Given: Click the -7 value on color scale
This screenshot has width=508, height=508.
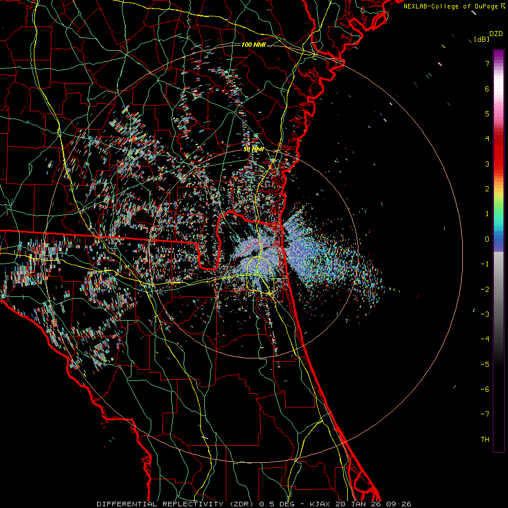Looking at the screenshot, I should click(485, 414).
